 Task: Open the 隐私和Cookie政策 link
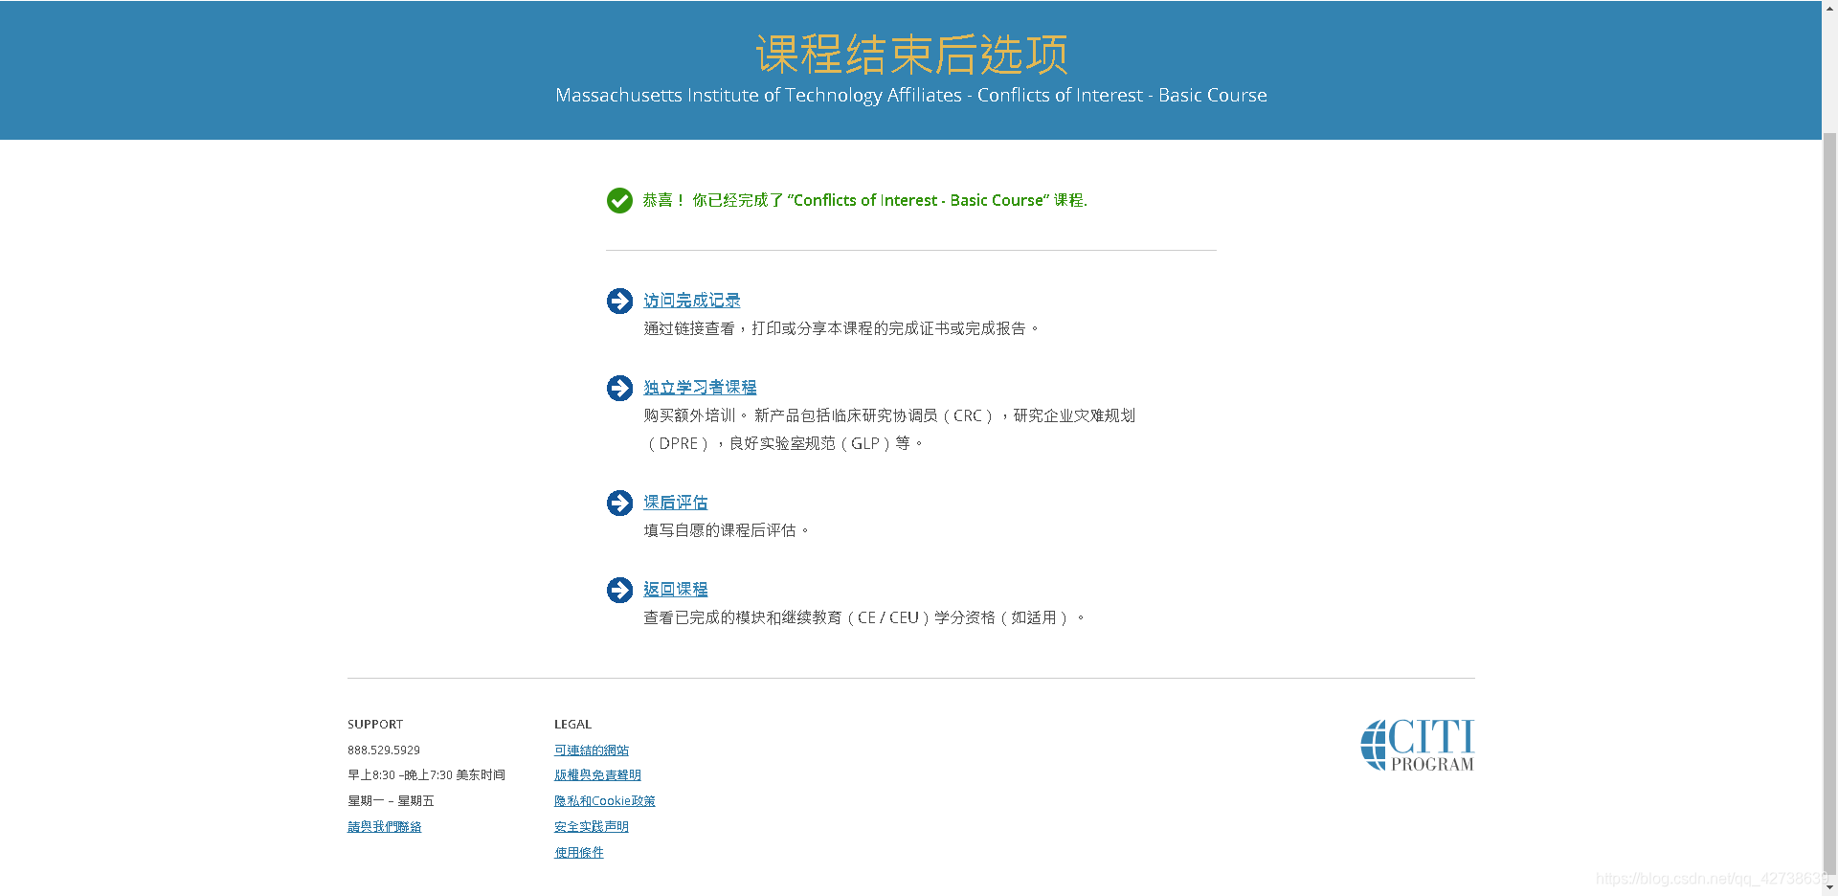[x=605, y=801]
